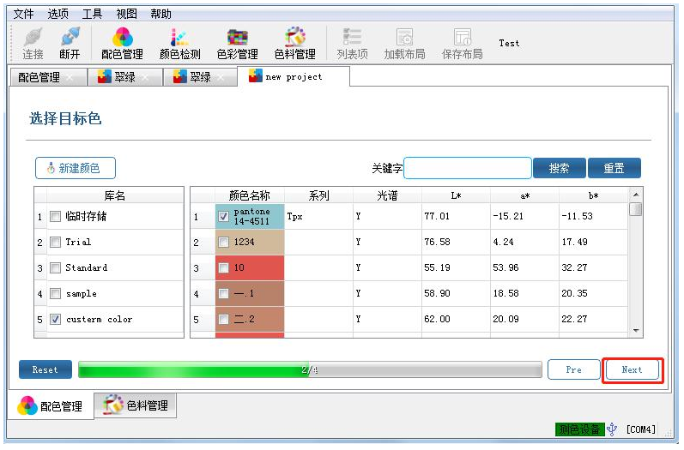Click the color table scrollbar down arrow
684x450 pixels.
coord(636,331)
